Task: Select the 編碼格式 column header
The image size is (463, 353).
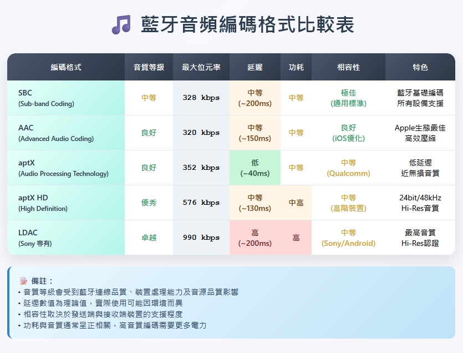Action: 66,67
